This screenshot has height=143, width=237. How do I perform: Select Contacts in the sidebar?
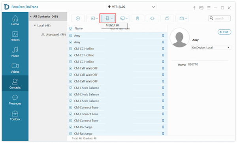tap(15, 83)
